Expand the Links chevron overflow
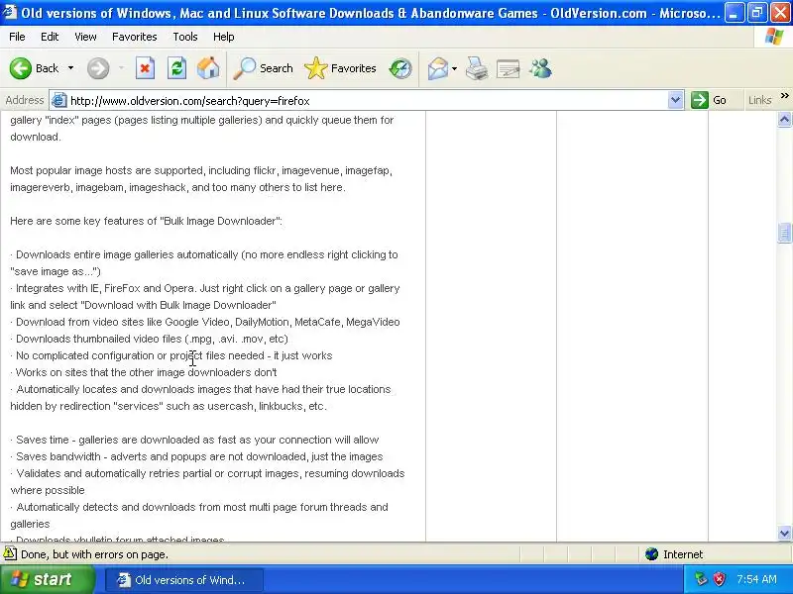Screen dimensions: 793x594 784,96
